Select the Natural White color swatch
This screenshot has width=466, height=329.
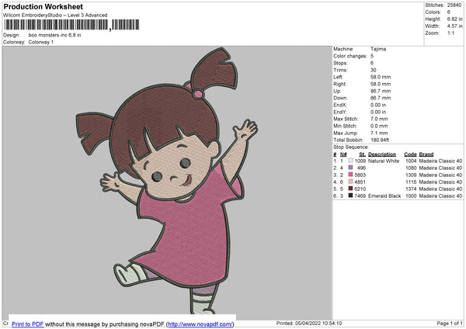pos(351,161)
